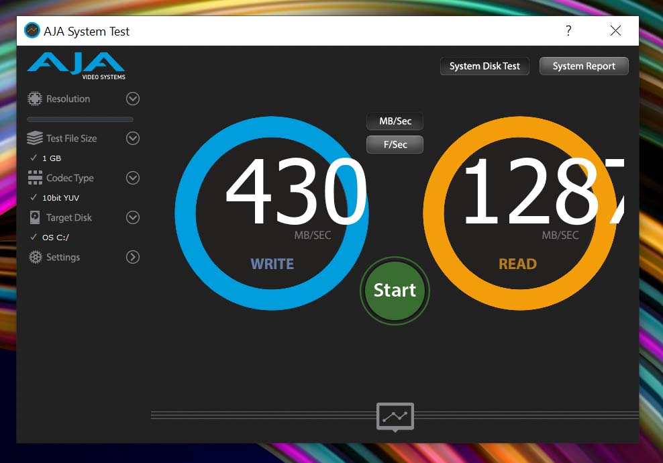663x463 pixels.
Task: Open the graph view chart icon
Action: click(395, 417)
